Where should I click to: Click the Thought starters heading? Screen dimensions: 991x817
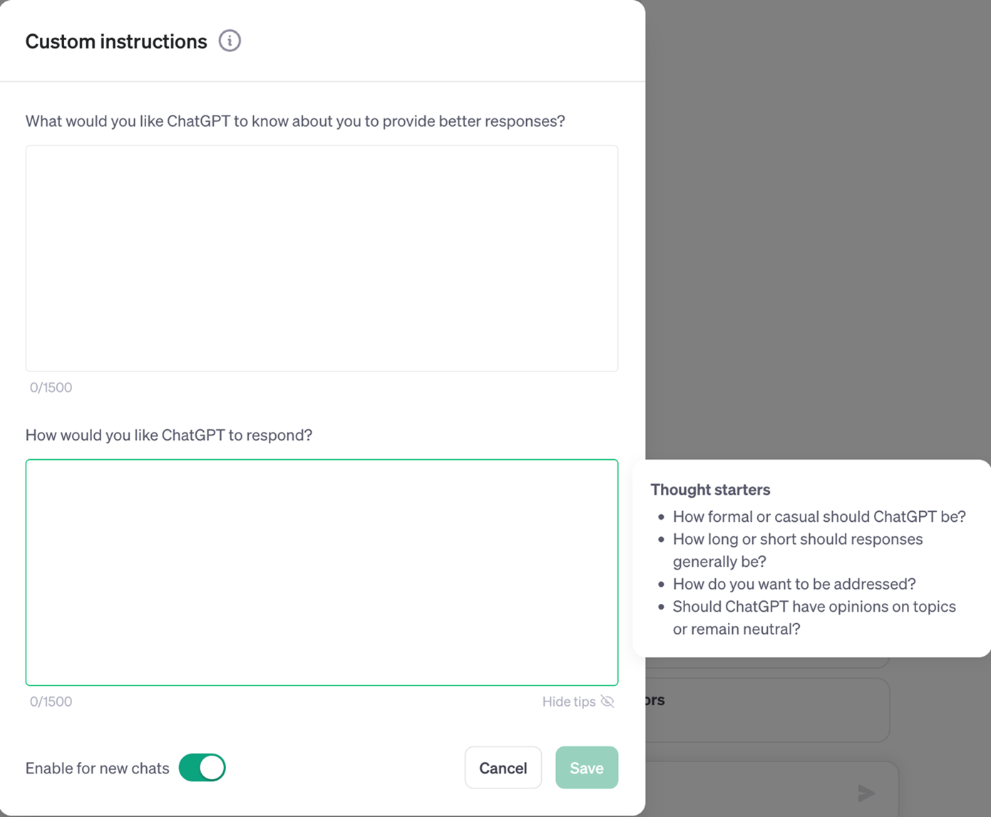coord(710,490)
